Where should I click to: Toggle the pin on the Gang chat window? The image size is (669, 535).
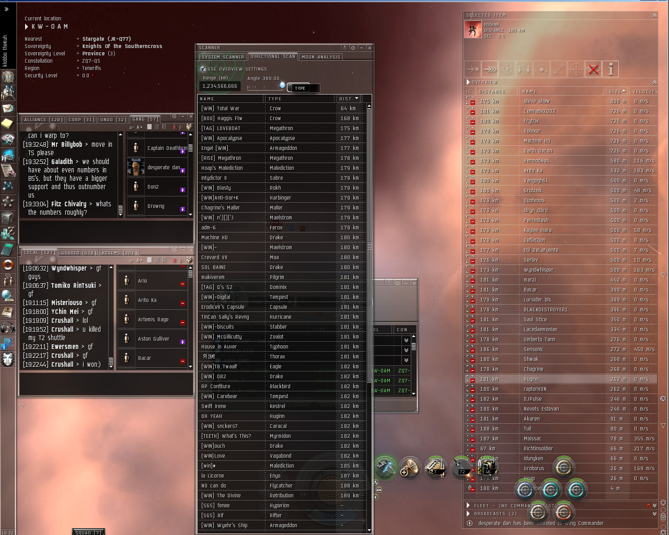click(x=174, y=117)
